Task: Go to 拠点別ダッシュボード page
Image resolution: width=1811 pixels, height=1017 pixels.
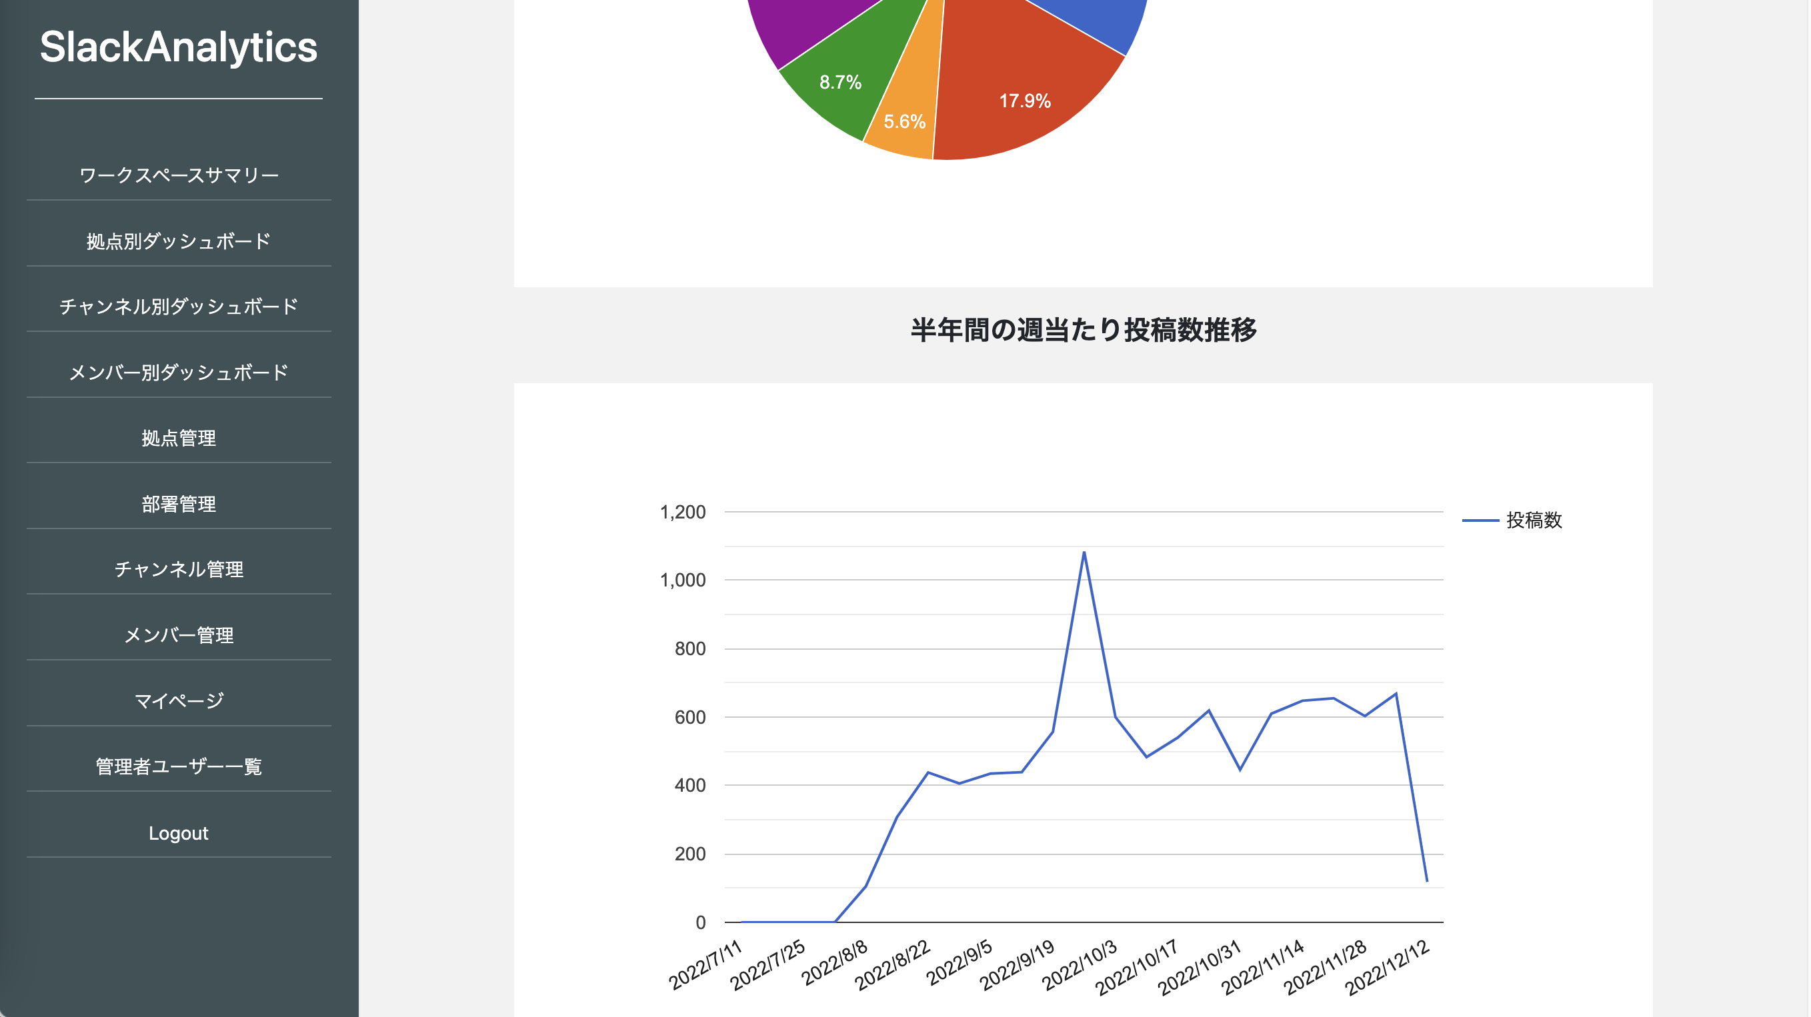Action: [x=179, y=241]
